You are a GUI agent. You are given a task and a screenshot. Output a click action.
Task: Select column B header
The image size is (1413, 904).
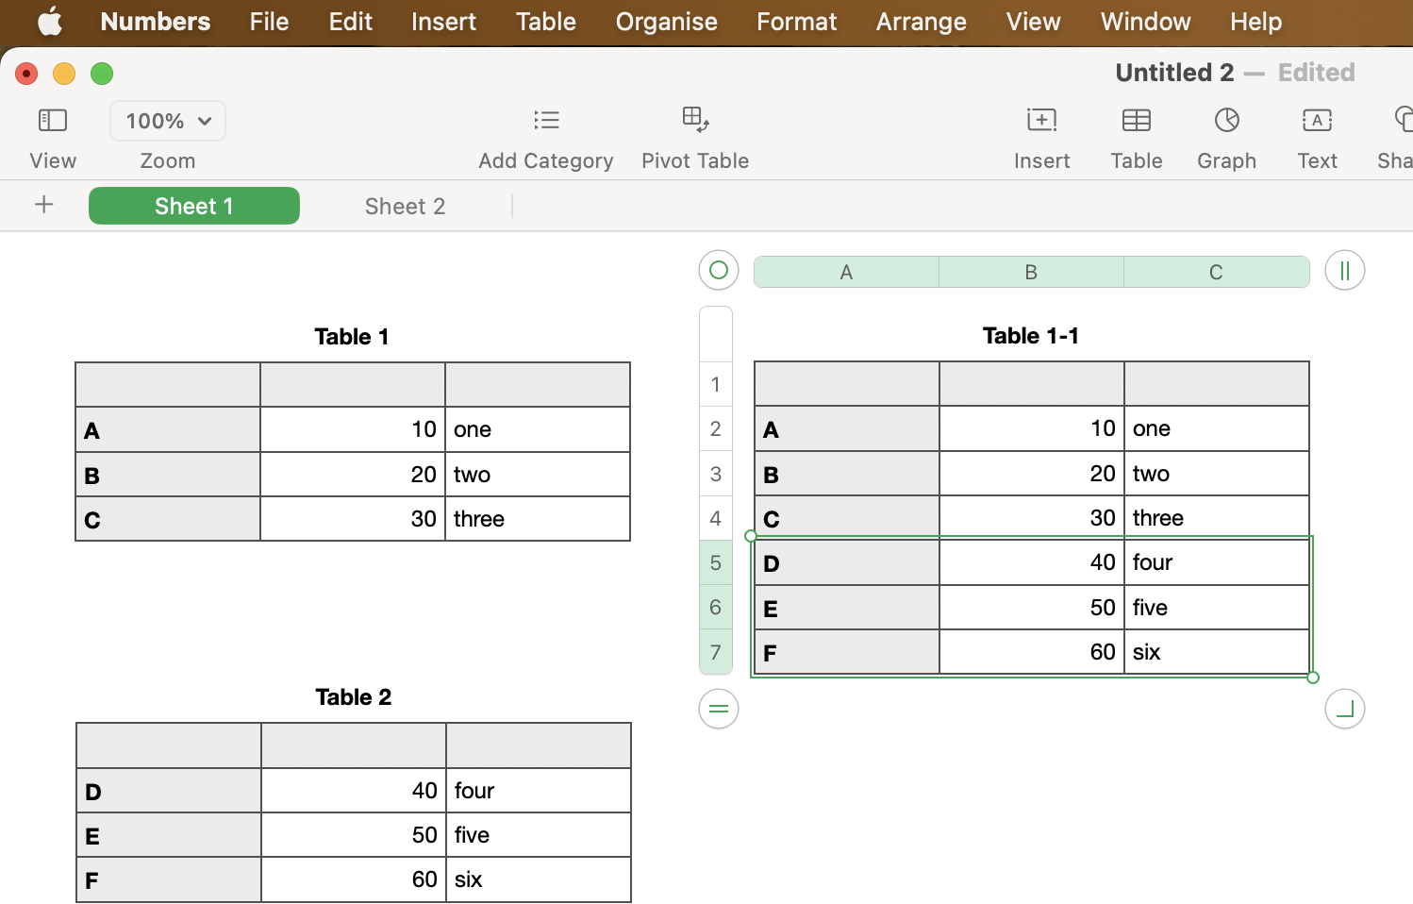point(1031,273)
